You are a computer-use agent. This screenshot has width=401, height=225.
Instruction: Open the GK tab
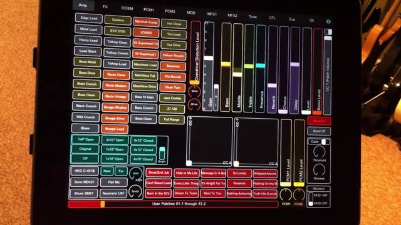[312, 20]
